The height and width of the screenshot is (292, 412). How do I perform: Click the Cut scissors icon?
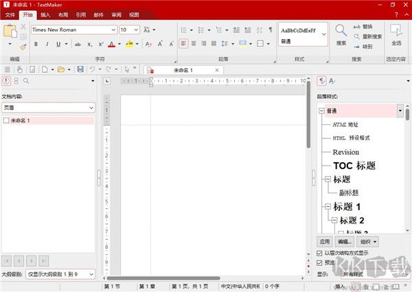23,26
